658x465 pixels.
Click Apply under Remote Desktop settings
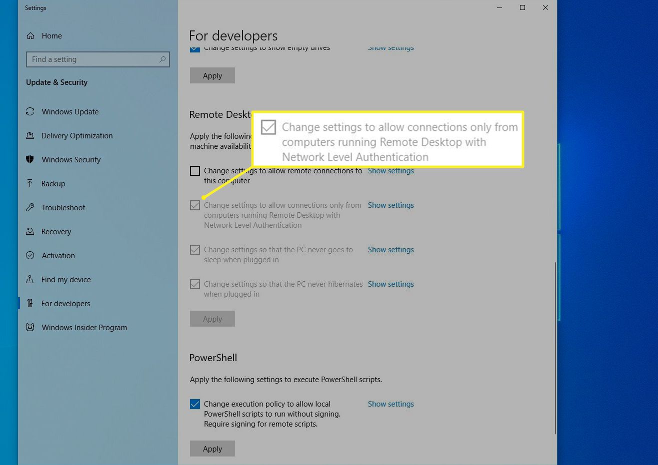click(x=212, y=319)
